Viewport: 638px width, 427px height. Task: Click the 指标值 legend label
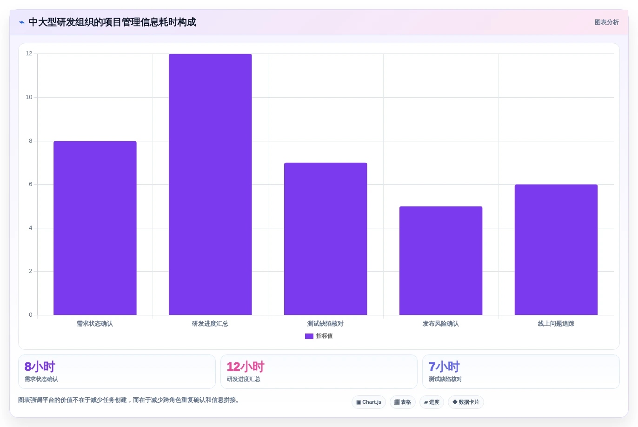point(325,336)
